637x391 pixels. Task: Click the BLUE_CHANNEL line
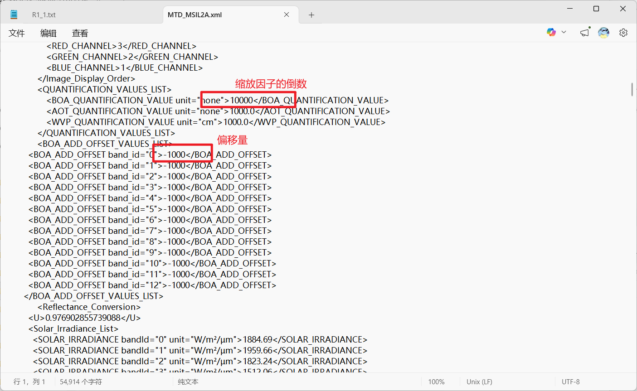point(125,68)
